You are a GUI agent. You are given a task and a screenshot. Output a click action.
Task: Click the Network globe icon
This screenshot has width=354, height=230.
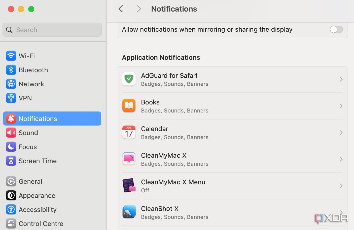11,84
